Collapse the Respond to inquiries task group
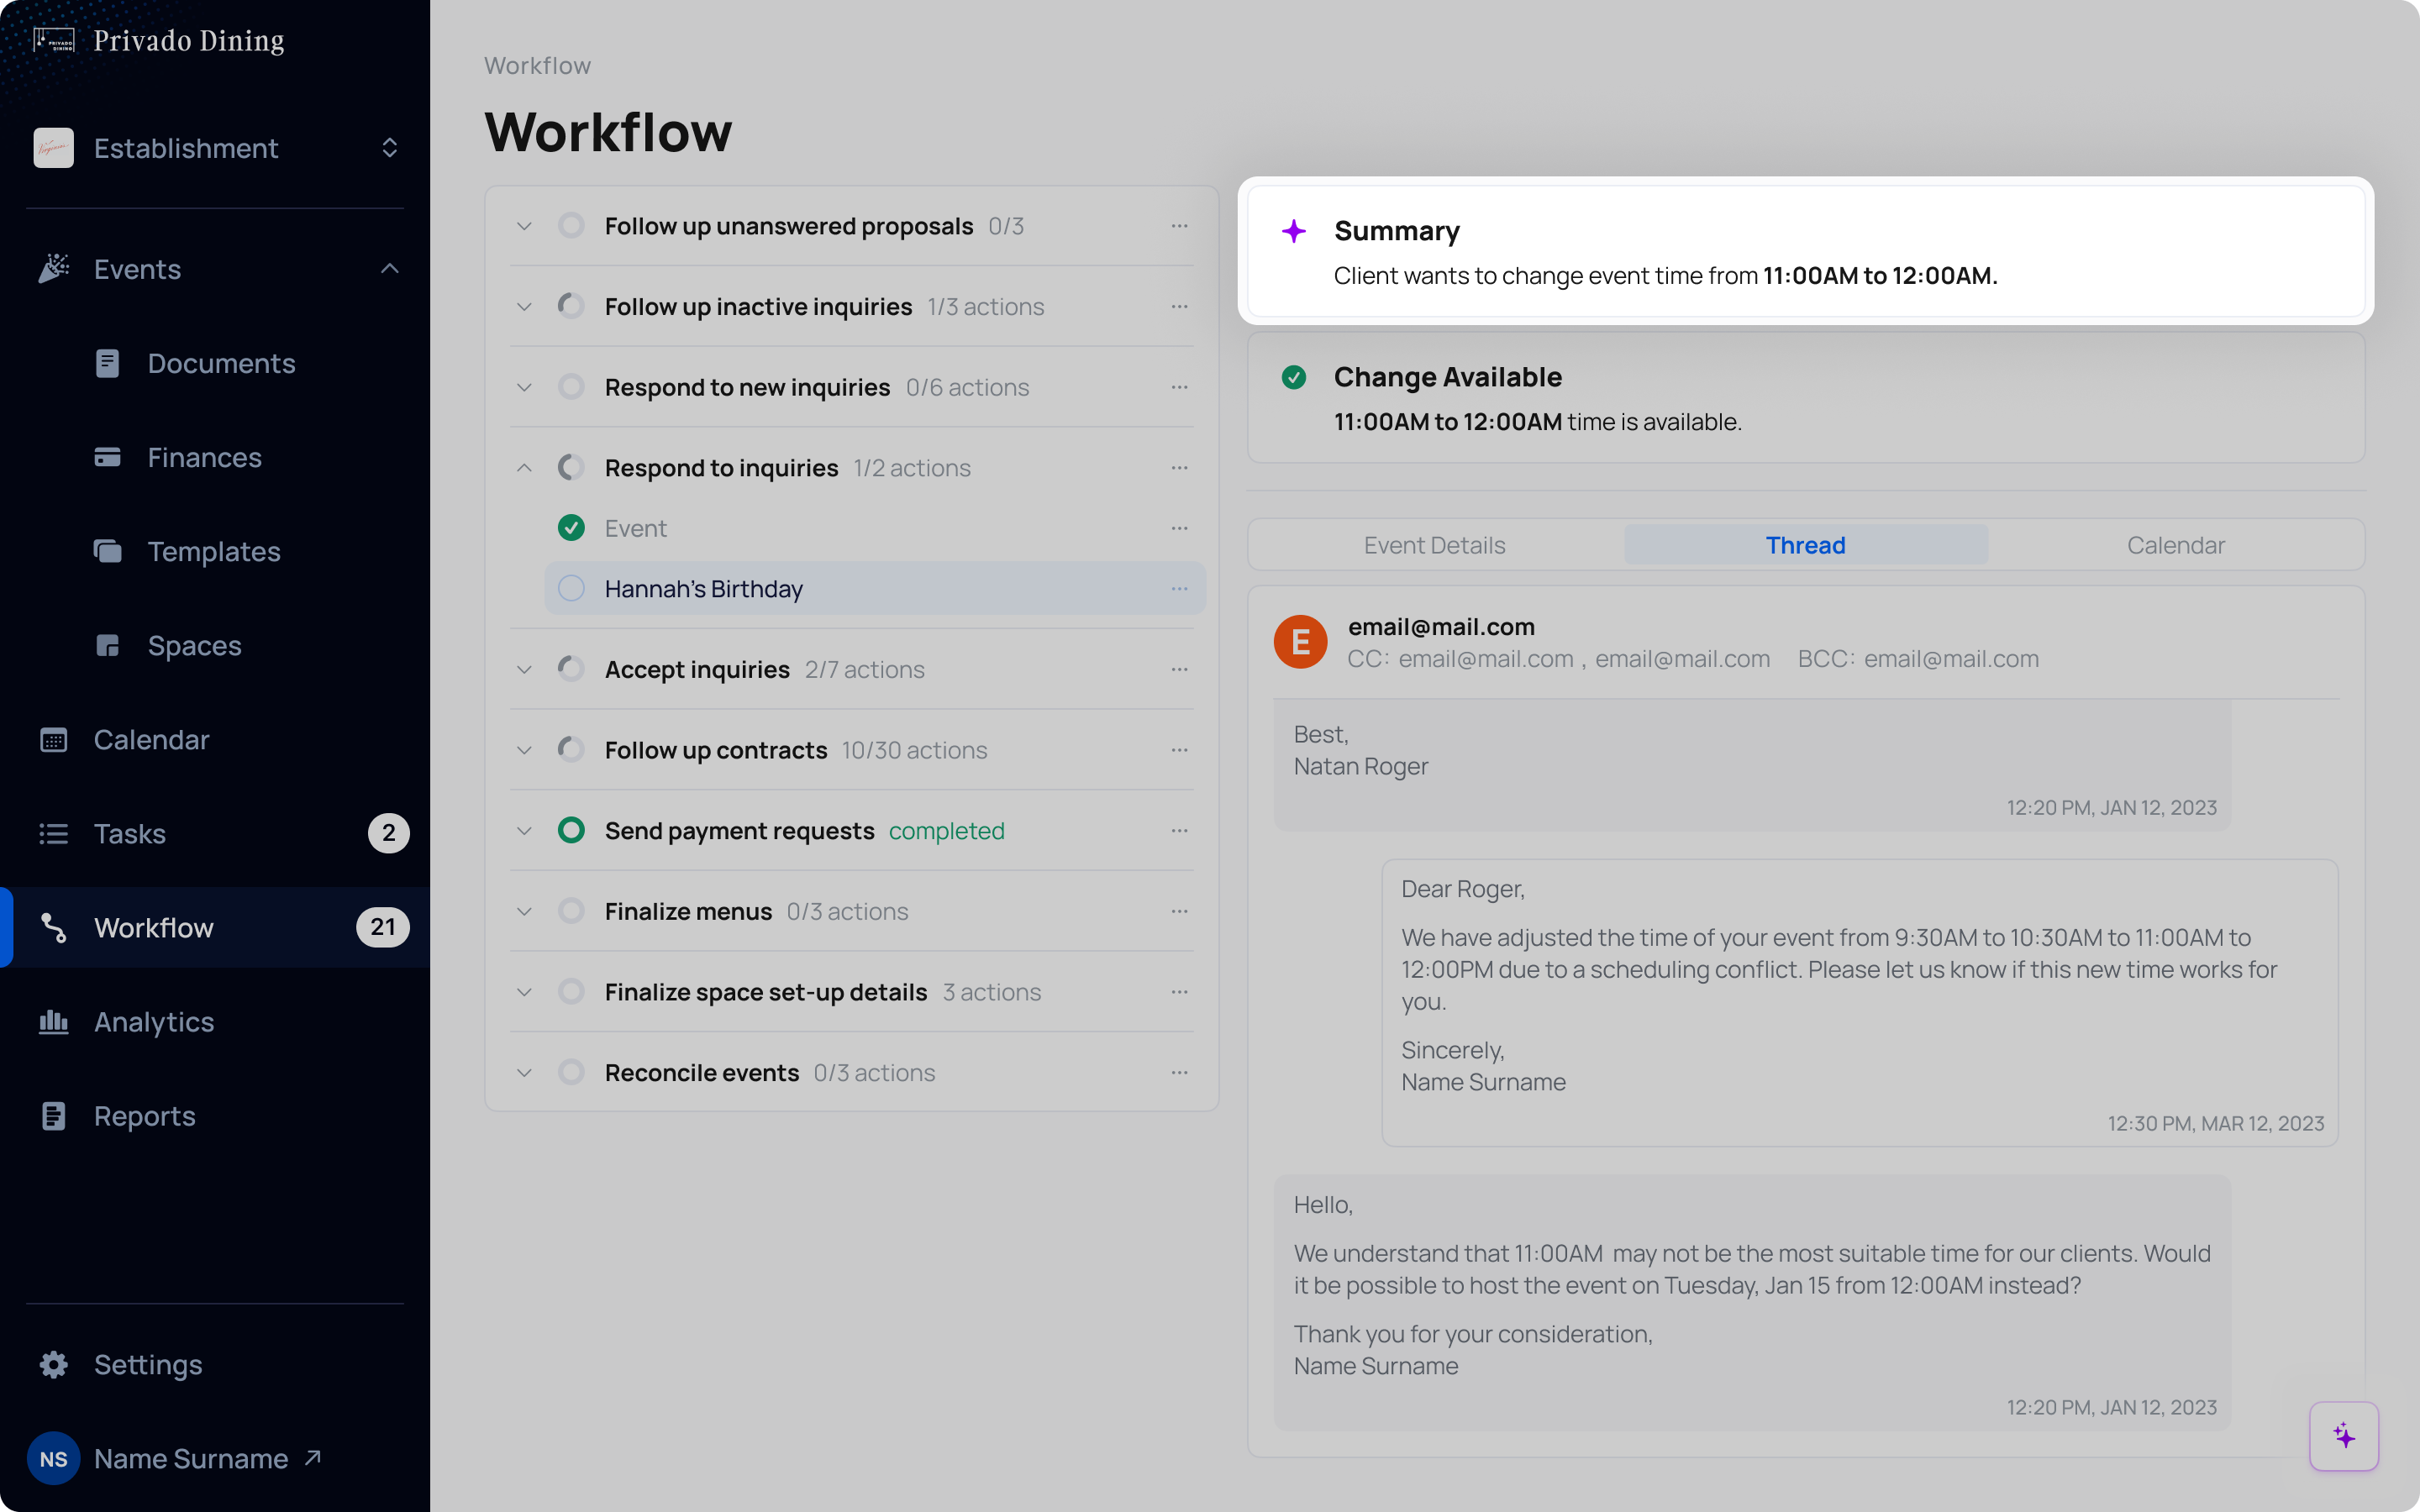Image resolution: width=2420 pixels, height=1512 pixels. (x=524, y=467)
